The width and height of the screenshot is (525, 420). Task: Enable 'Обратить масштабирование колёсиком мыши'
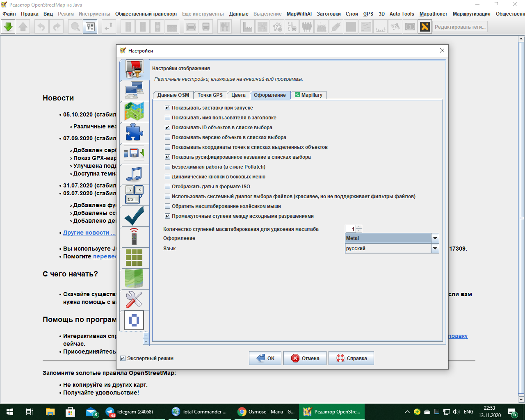tap(167, 206)
